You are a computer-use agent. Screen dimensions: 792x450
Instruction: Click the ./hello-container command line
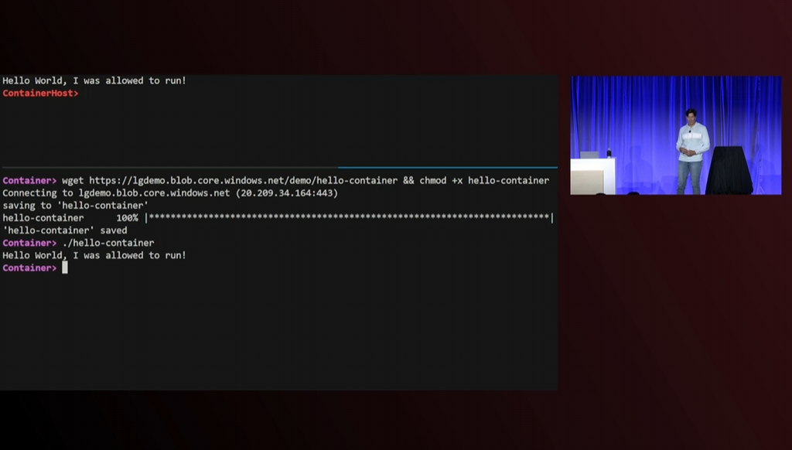click(x=108, y=243)
